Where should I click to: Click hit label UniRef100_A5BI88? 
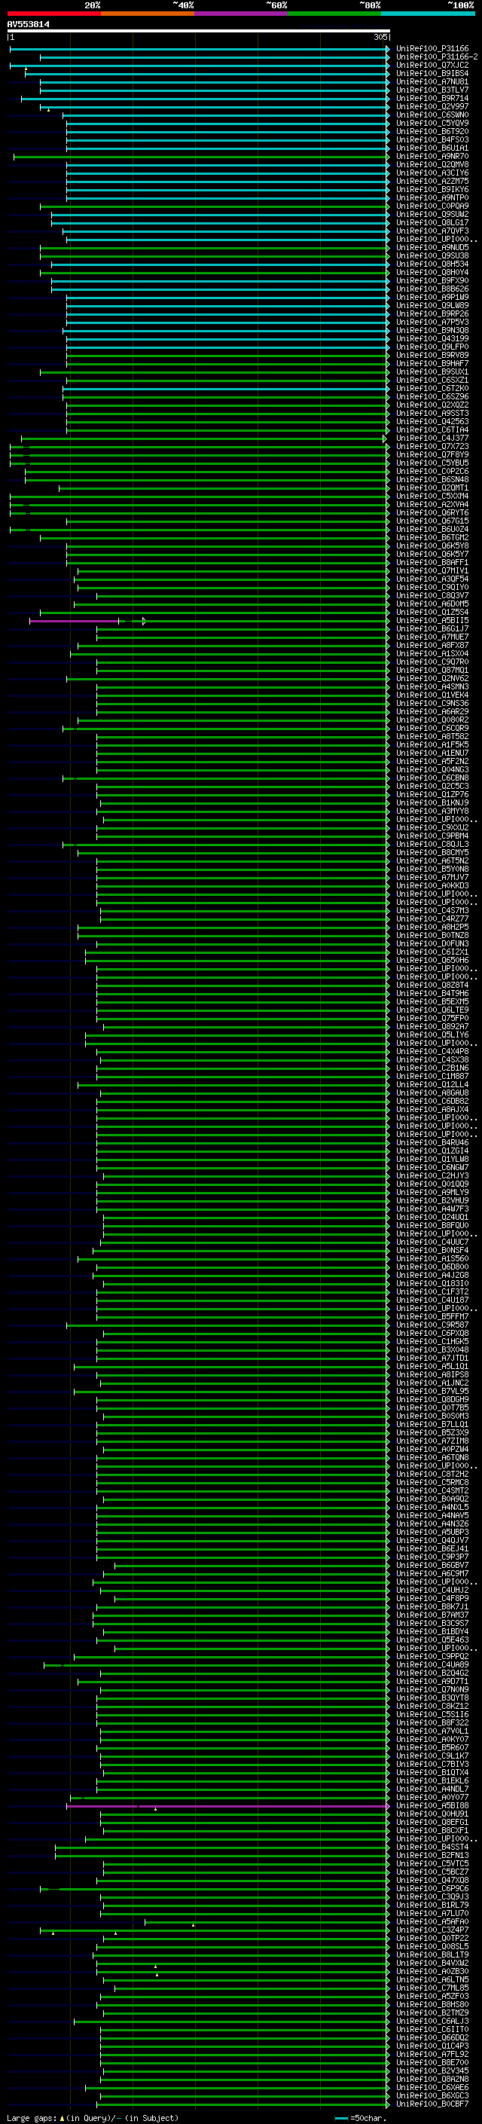tap(432, 1806)
